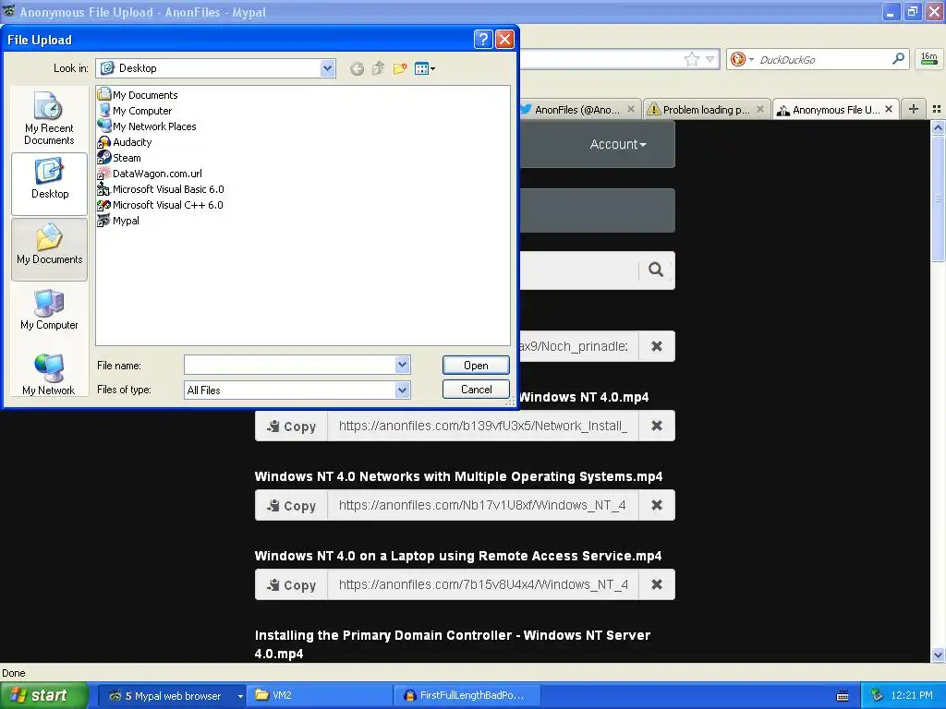Image resolution: width=946 pixels, height=709 pixels.
Task: Select Desktop in the places bar
Action: click(49, 184)
